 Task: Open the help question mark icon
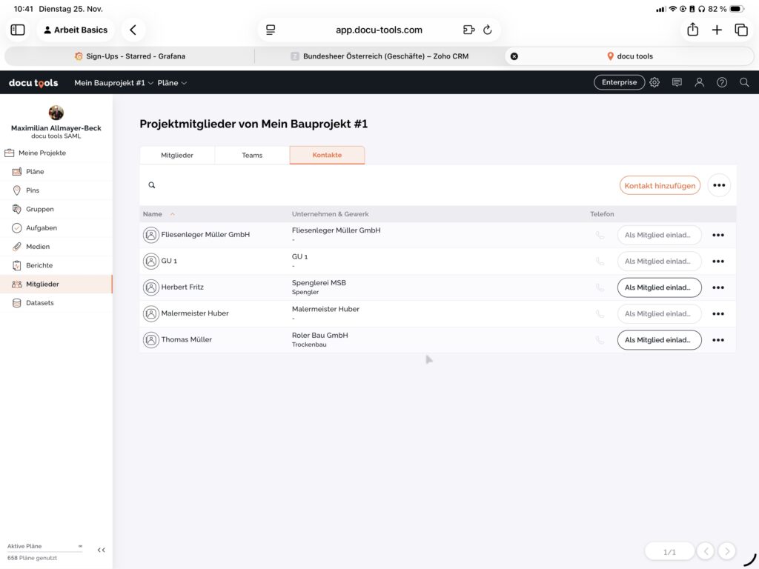coord(722,82)
